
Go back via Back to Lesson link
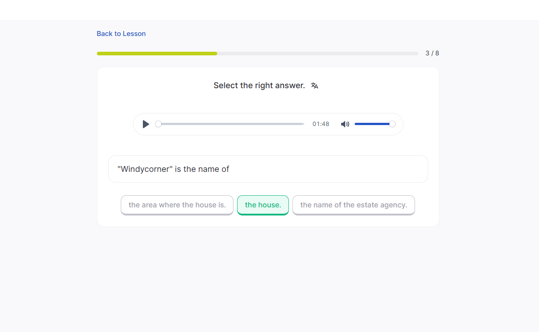click(x=121, y=34)
